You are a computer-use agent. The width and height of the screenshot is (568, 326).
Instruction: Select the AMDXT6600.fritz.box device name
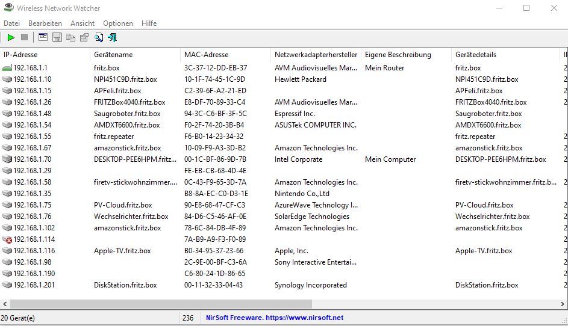click(x=126, y=125)
